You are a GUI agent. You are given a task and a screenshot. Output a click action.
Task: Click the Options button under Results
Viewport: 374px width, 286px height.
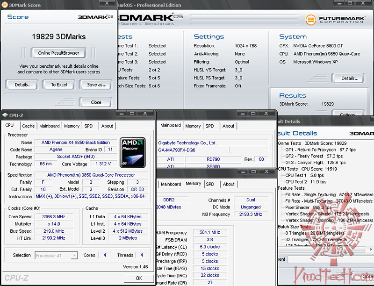pos(347,114)
